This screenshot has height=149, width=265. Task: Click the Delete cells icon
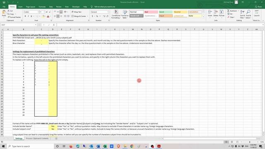(216, 12)
